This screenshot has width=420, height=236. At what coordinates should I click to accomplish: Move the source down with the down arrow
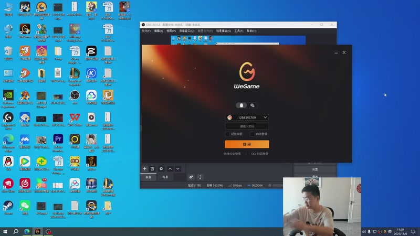point(178,169)
